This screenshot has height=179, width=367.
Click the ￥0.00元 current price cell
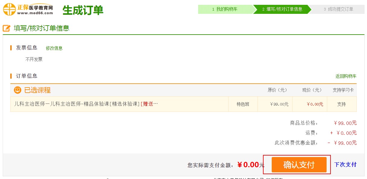pyautogui.click(x=310, y=104)
